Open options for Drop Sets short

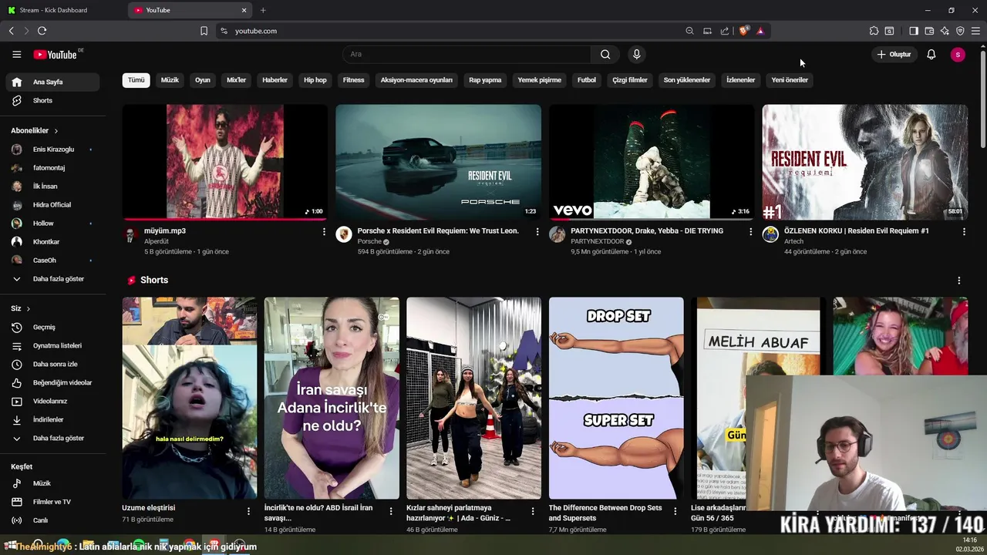coord(675,511)
